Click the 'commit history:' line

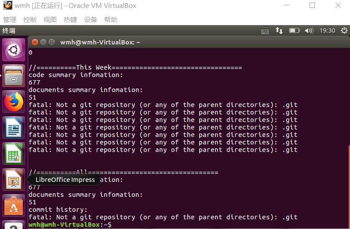click(x=58, y=210)
